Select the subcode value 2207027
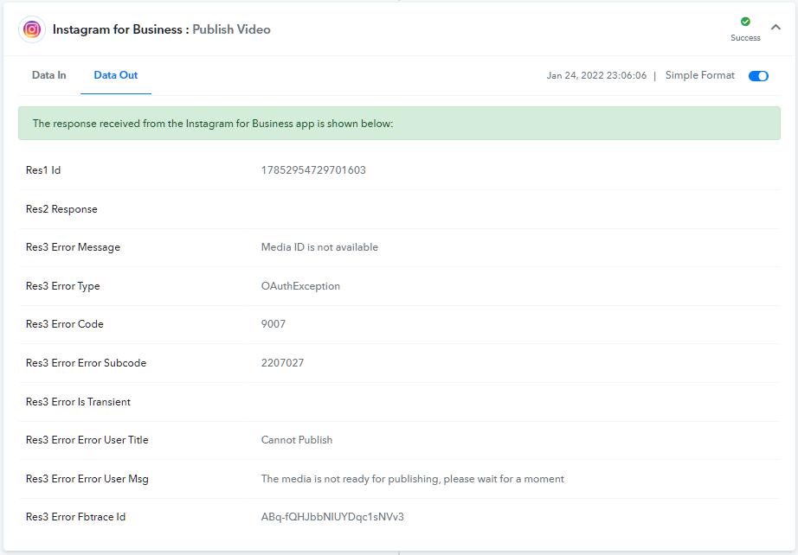 282,363
